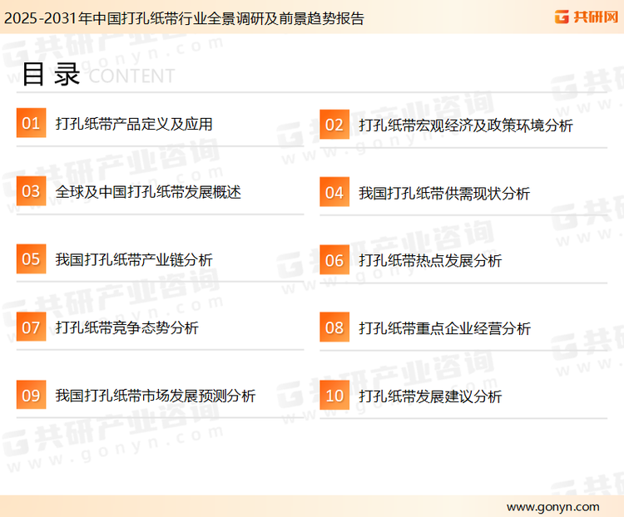Click the orange 10 number badge
Image resolution: width=624 pixels, height=517 pixels.
coord(334,396)
